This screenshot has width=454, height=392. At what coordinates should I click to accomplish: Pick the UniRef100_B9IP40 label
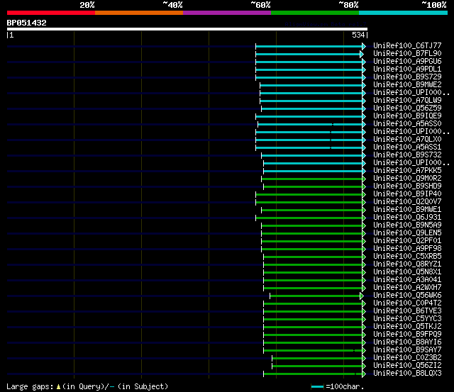click(407, 194)
